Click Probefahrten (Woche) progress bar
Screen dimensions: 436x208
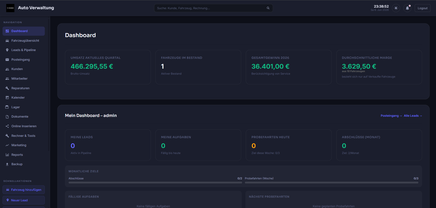click(332, 183)
